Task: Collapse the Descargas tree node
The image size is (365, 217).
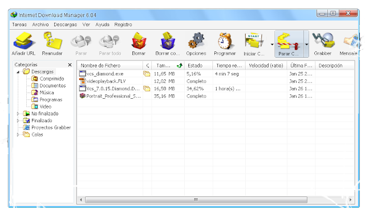Action: coord(18,72)
